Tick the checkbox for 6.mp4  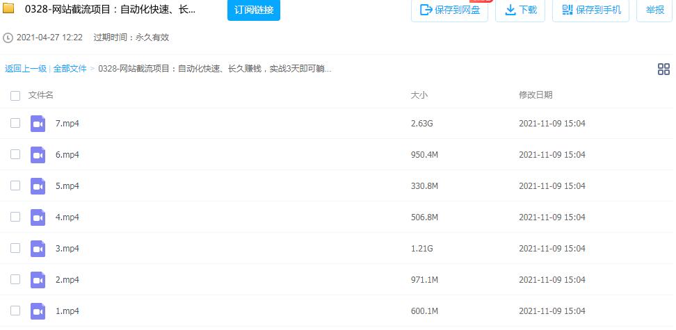15,154
